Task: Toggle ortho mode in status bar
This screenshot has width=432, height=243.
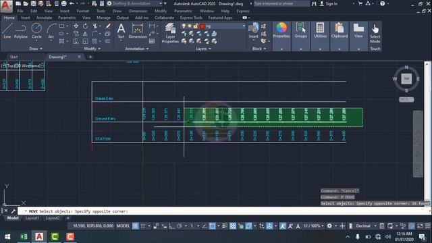Action: (x=171, y=226)
